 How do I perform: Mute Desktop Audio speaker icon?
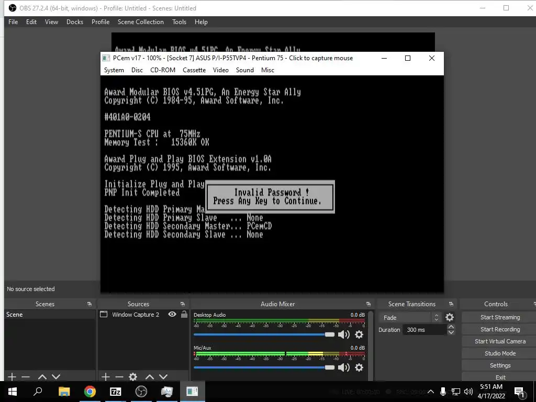click(343, 334)
